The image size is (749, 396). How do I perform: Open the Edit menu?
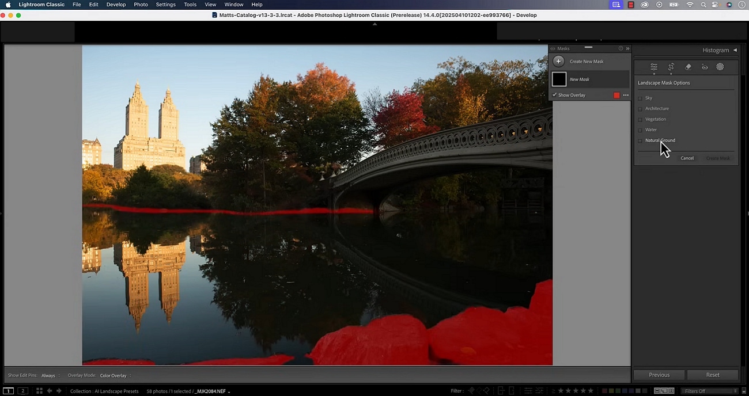click(x=93, y=5)
